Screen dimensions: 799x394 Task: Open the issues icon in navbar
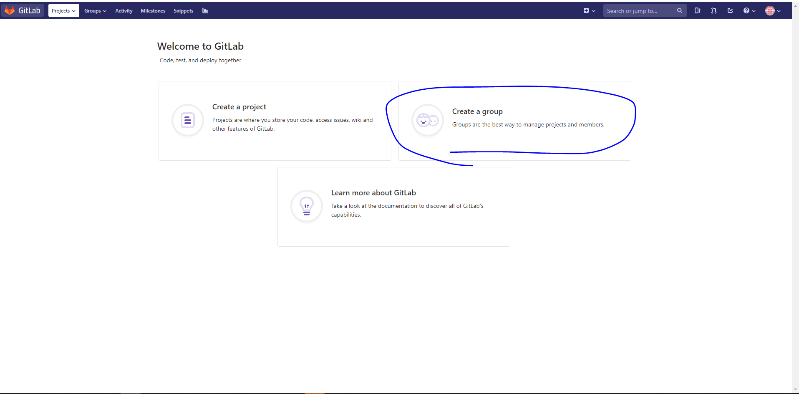(697, 11)
